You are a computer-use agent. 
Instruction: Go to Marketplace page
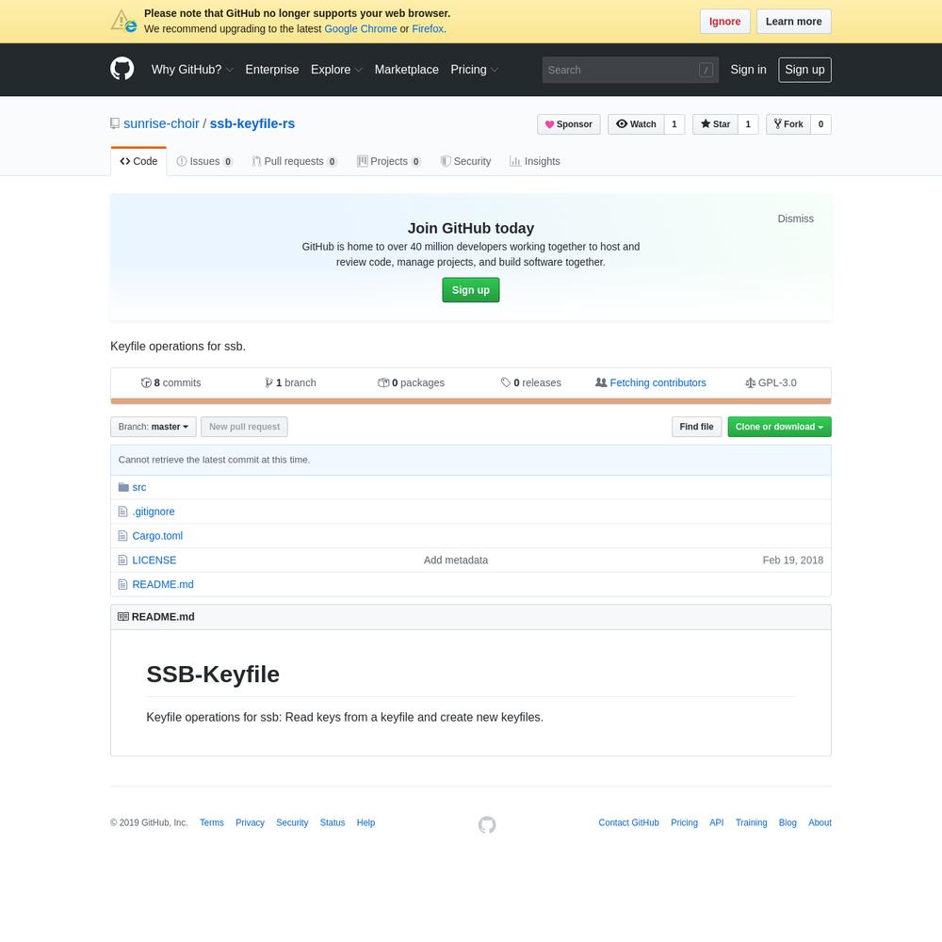[407, 70]
